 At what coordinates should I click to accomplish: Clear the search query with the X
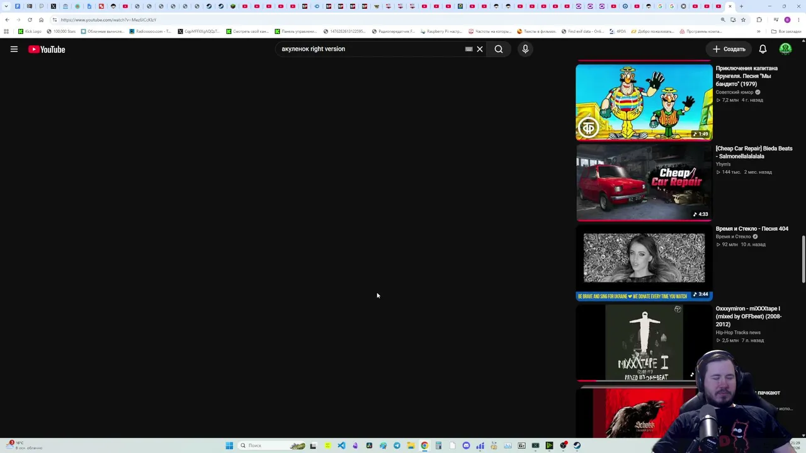(480, 49)
